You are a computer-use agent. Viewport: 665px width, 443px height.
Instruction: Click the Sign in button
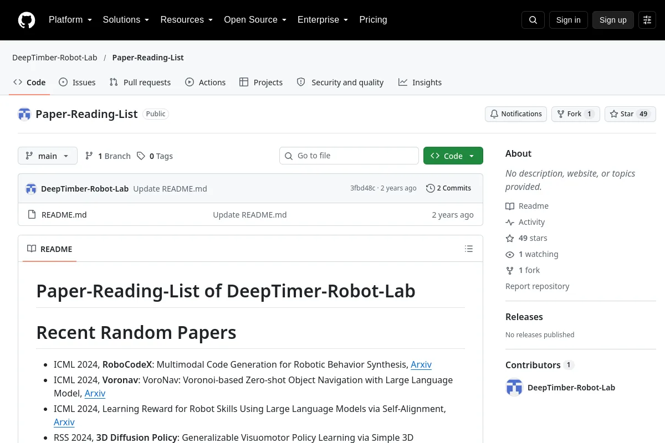pos(569,20)
